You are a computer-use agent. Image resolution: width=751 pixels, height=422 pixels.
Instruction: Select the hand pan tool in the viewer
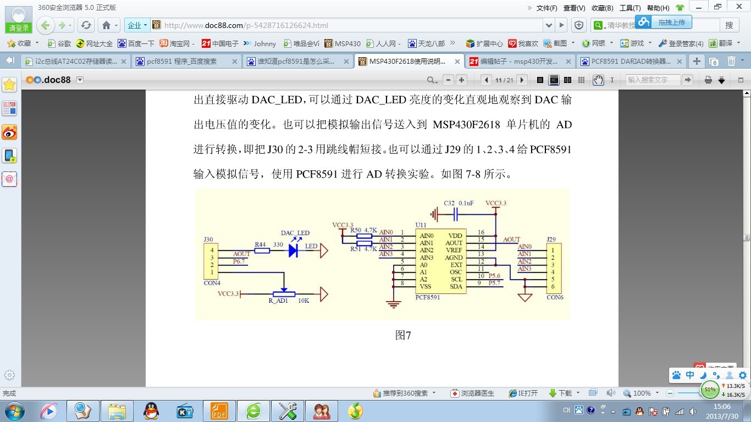(x=598, y=80)
